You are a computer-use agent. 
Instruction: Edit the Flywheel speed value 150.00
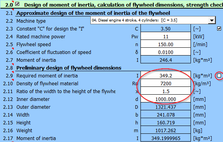[x=166, y=45]
